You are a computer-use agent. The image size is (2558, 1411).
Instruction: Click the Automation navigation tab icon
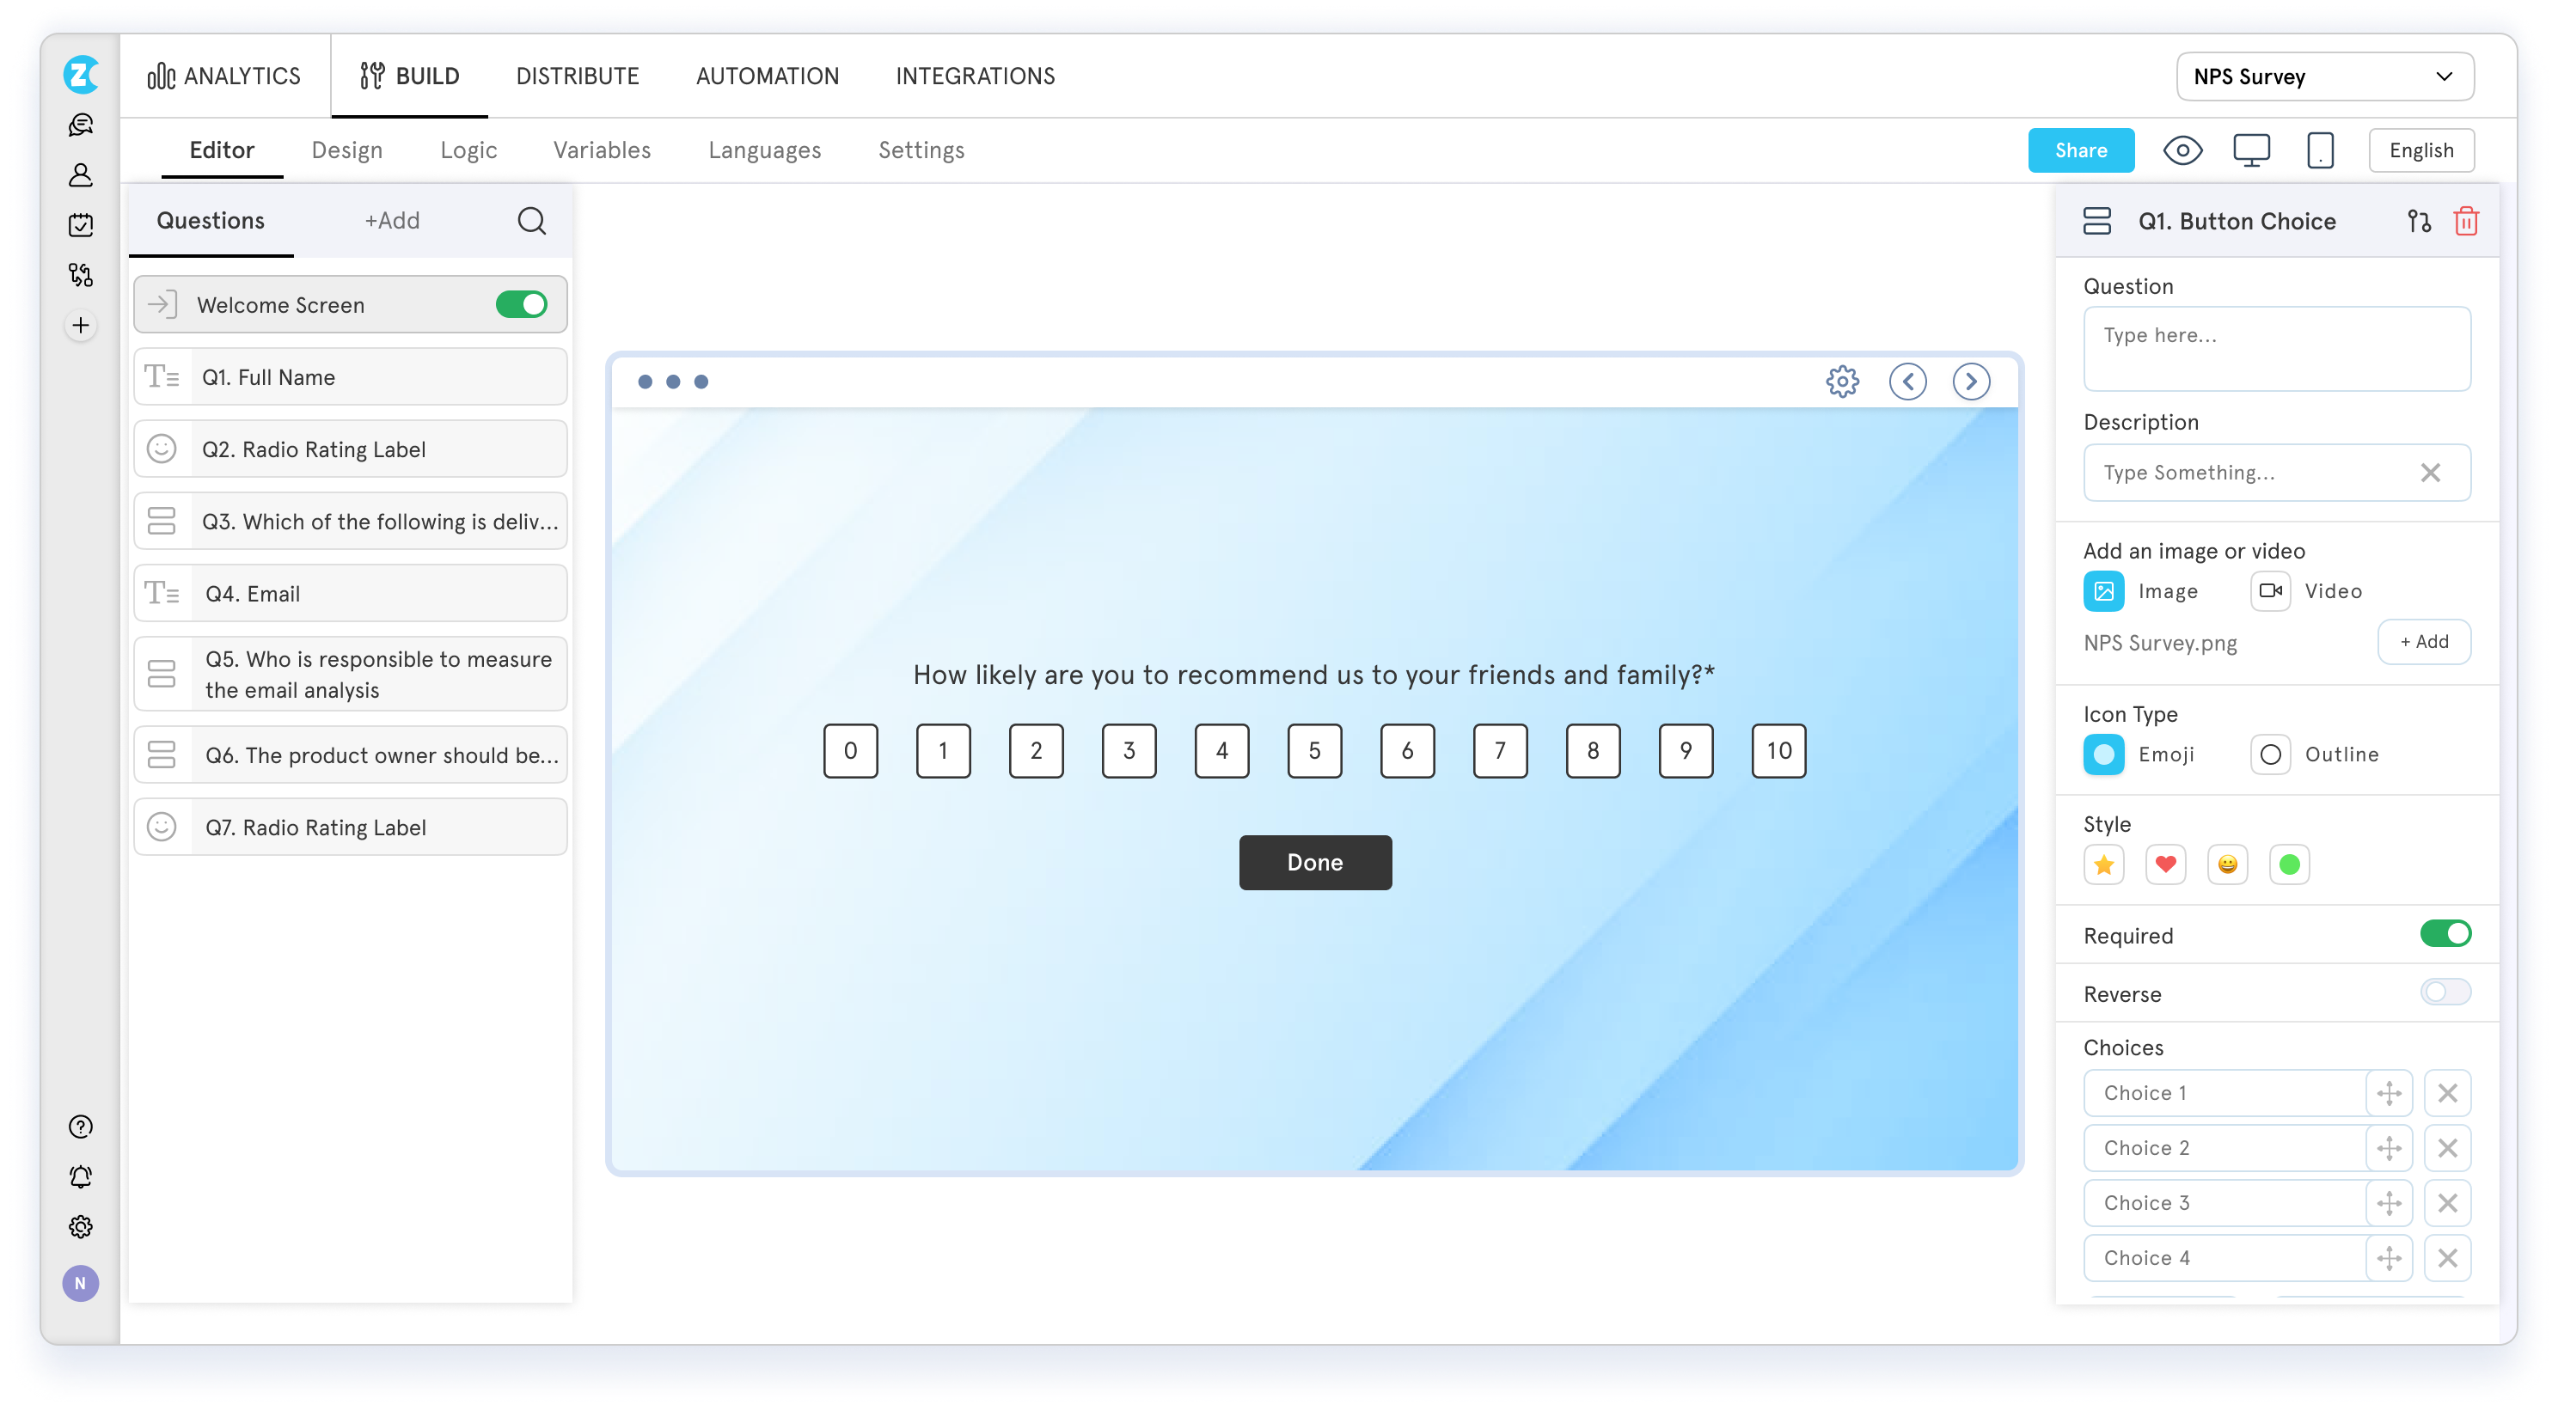tap(767, 76)
